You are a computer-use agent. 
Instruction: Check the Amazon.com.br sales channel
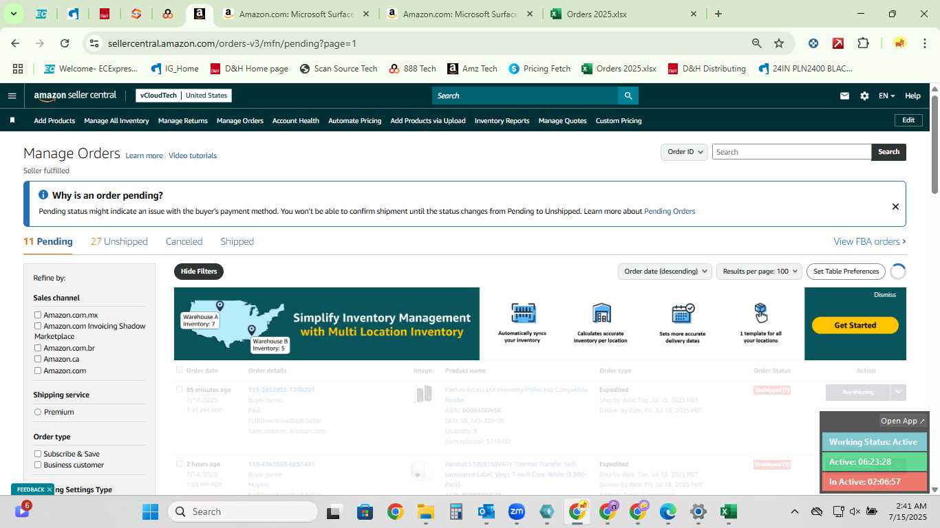38,348
